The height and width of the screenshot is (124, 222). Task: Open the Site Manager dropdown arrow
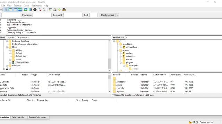click(1, 10)
